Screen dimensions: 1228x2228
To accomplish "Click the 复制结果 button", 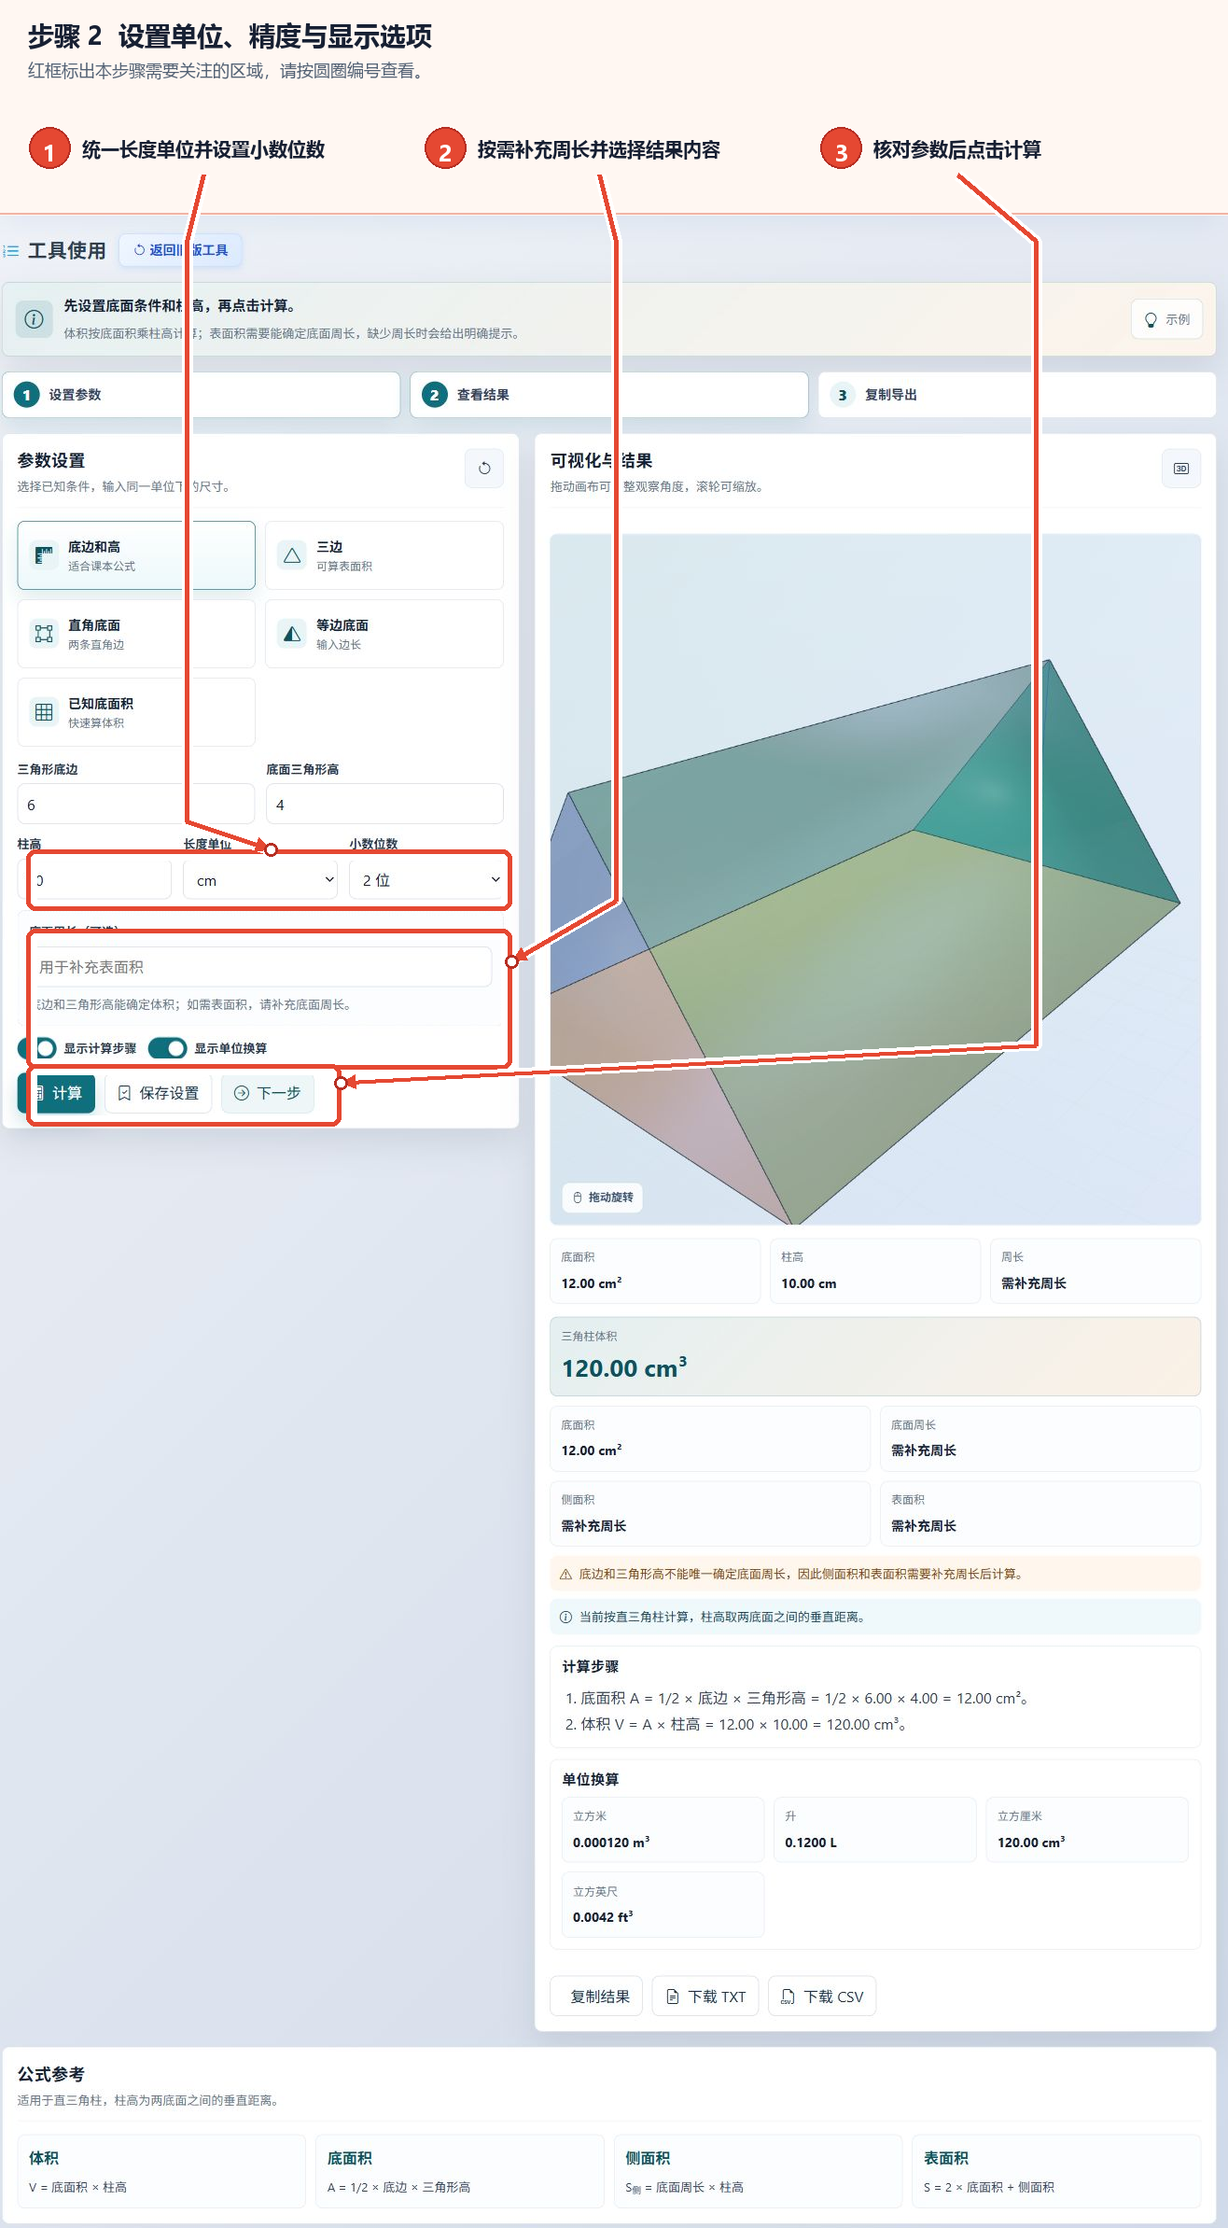I will pos(596,1997).
